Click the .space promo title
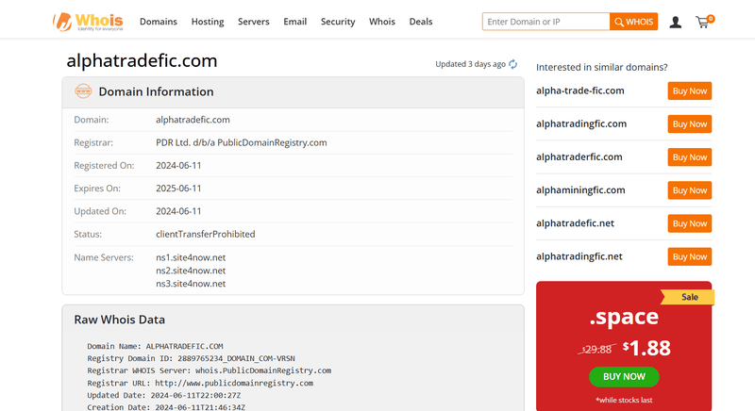This screenshot has height=411, width=755. click(x=624, y=317)
